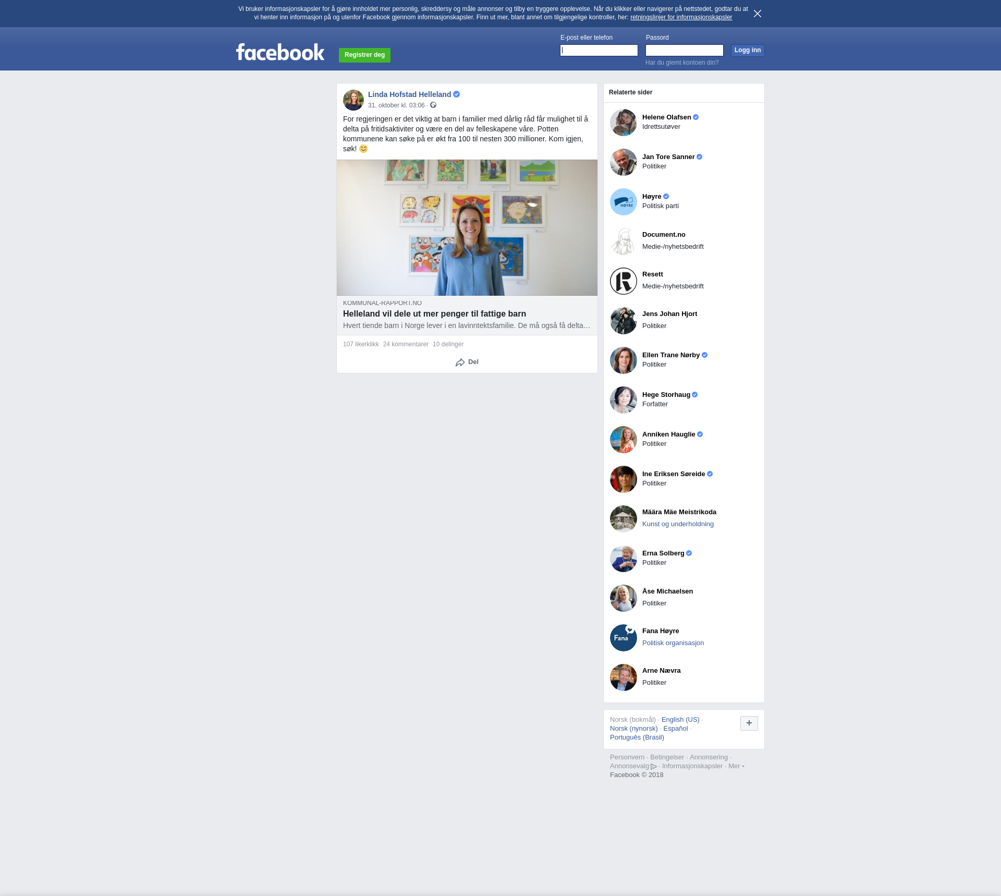The width and height of the screenshot is (1001, 896).
Task: Open Resett page name link
Action: point(653,274)
